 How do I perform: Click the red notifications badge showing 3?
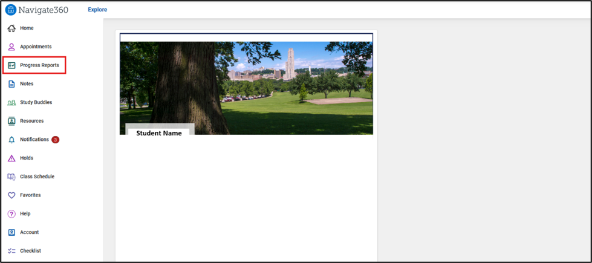[x=56, y=140]
